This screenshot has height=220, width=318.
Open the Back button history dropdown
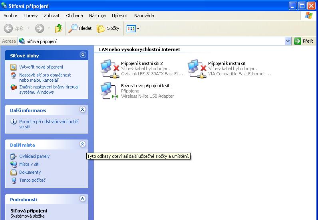29,28
